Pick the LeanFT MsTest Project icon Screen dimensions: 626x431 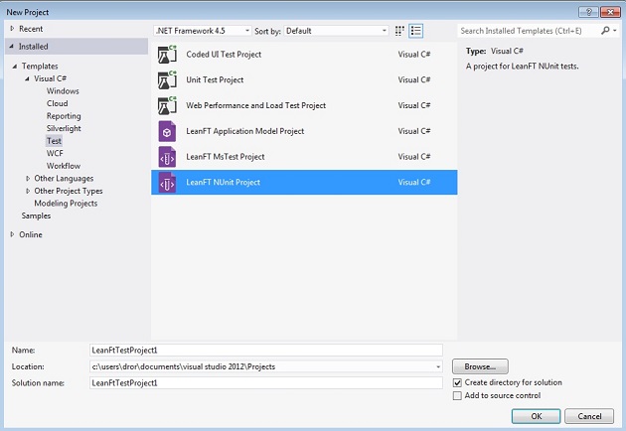[167, 157]
